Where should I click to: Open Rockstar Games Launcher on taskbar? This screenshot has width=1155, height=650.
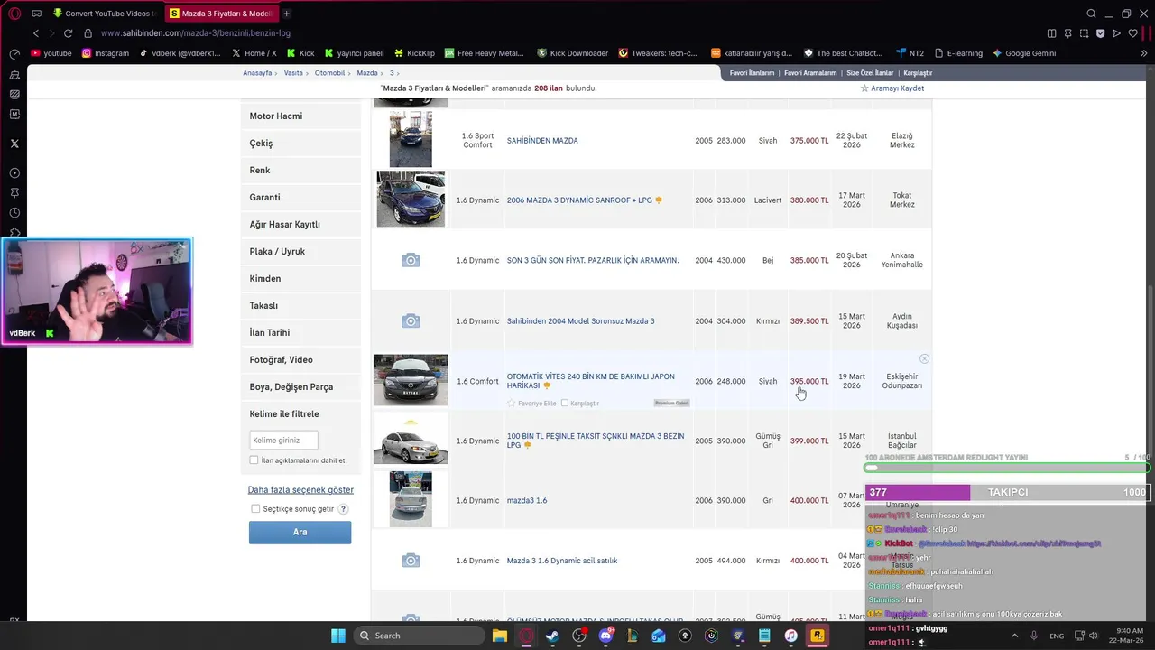point(818,636)
